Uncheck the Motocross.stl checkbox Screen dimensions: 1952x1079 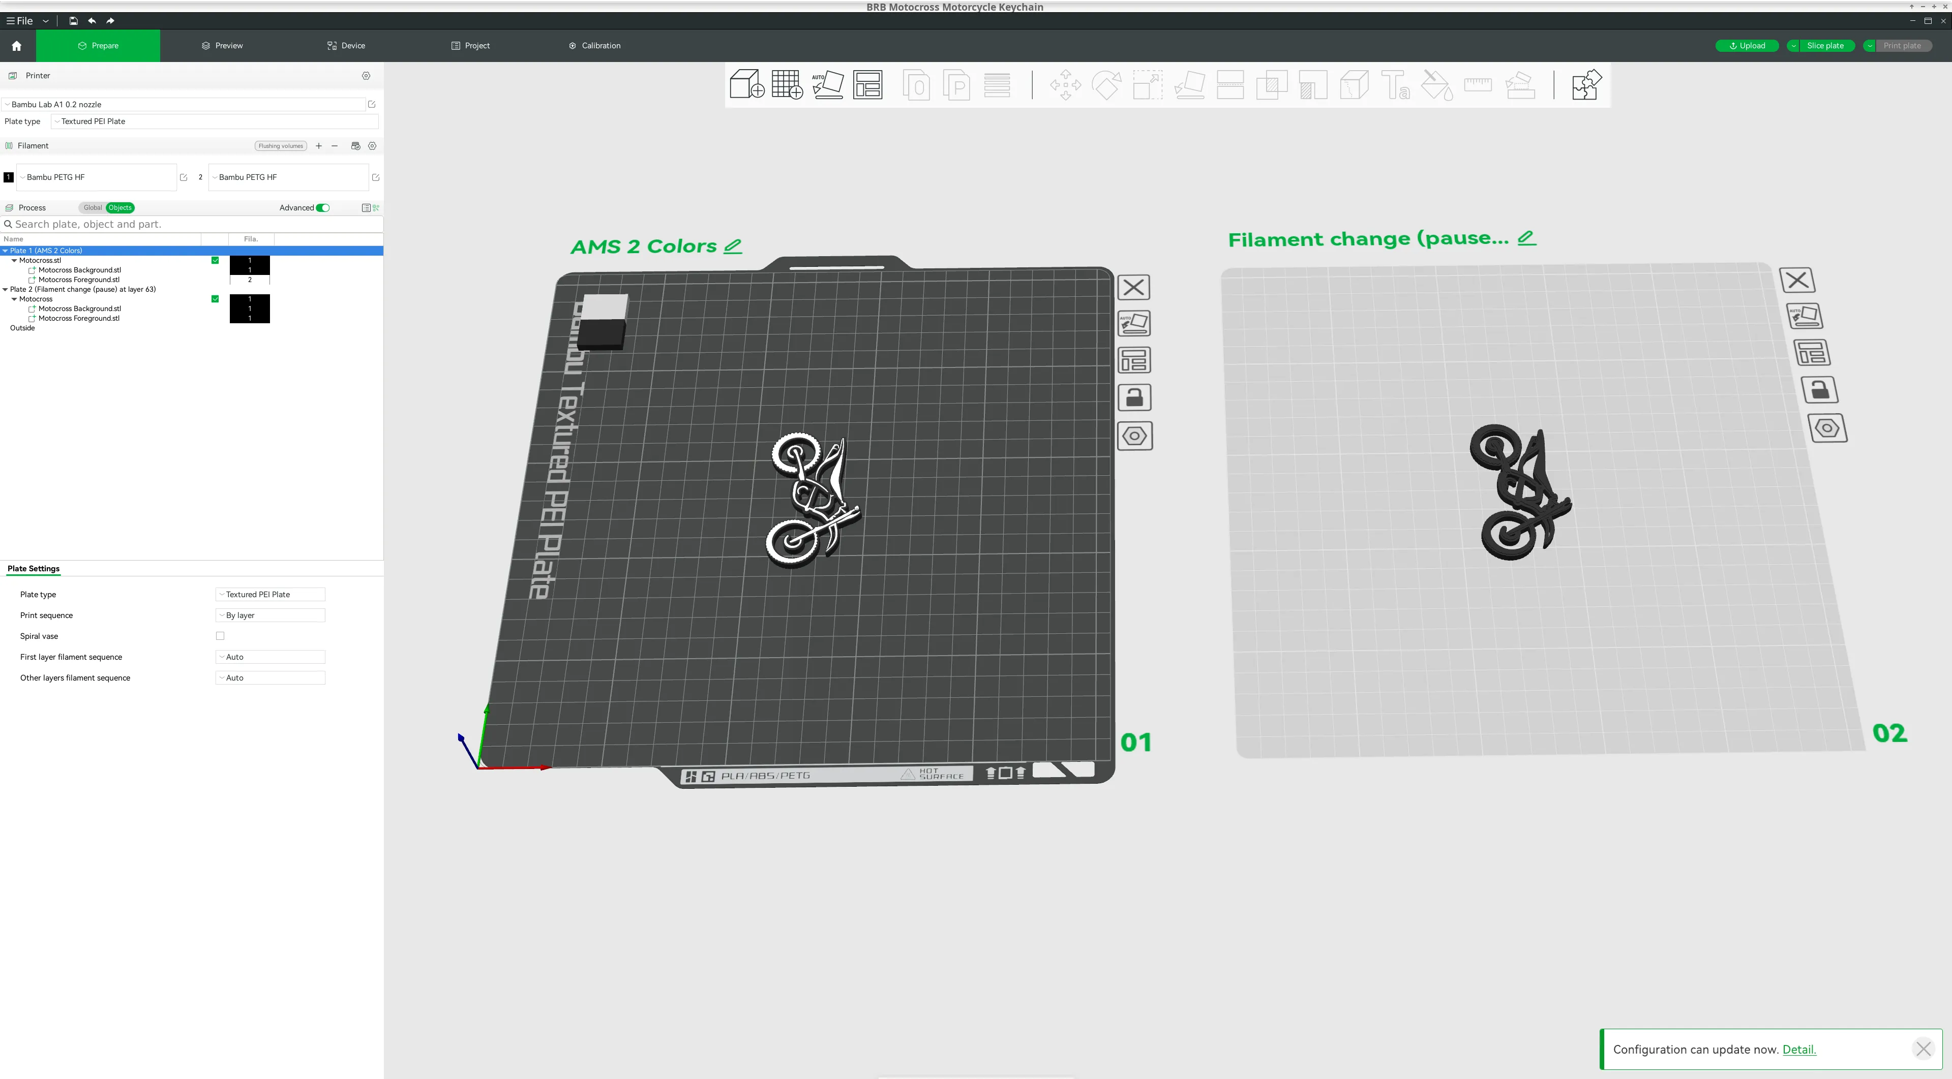tap(215, 260)
